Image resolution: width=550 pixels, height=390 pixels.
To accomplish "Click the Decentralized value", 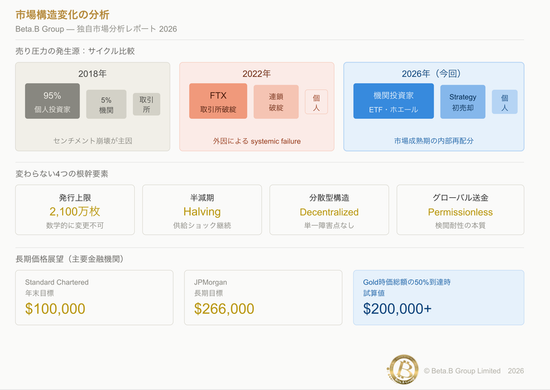I will click(x=329, y=212).
